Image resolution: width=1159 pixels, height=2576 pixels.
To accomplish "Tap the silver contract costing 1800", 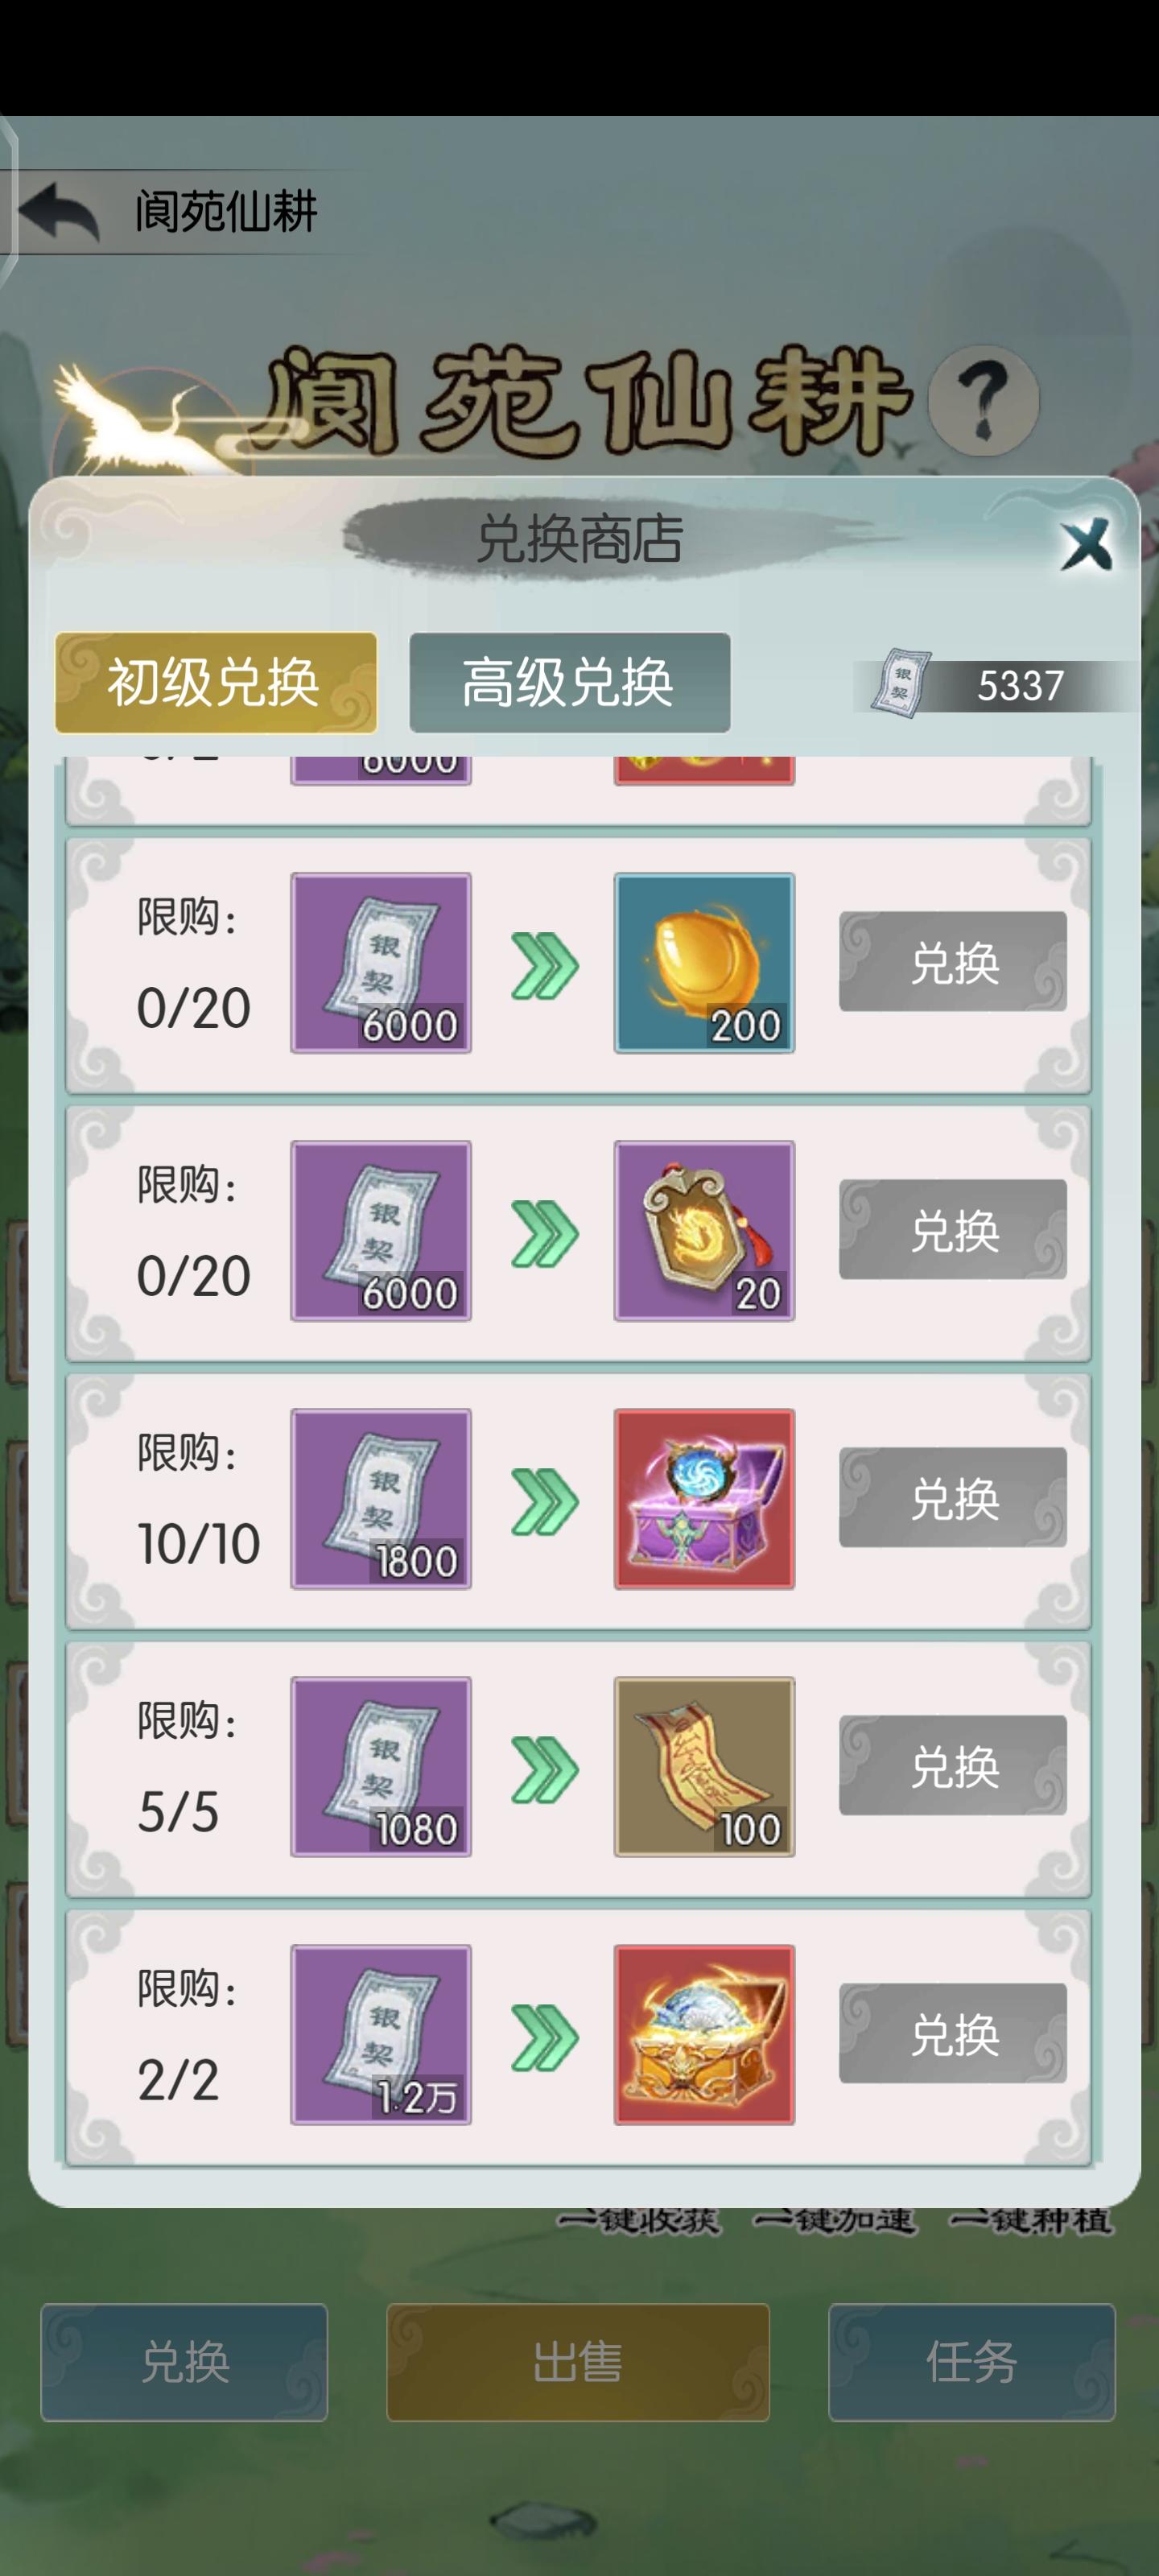I will (381, 1499).
